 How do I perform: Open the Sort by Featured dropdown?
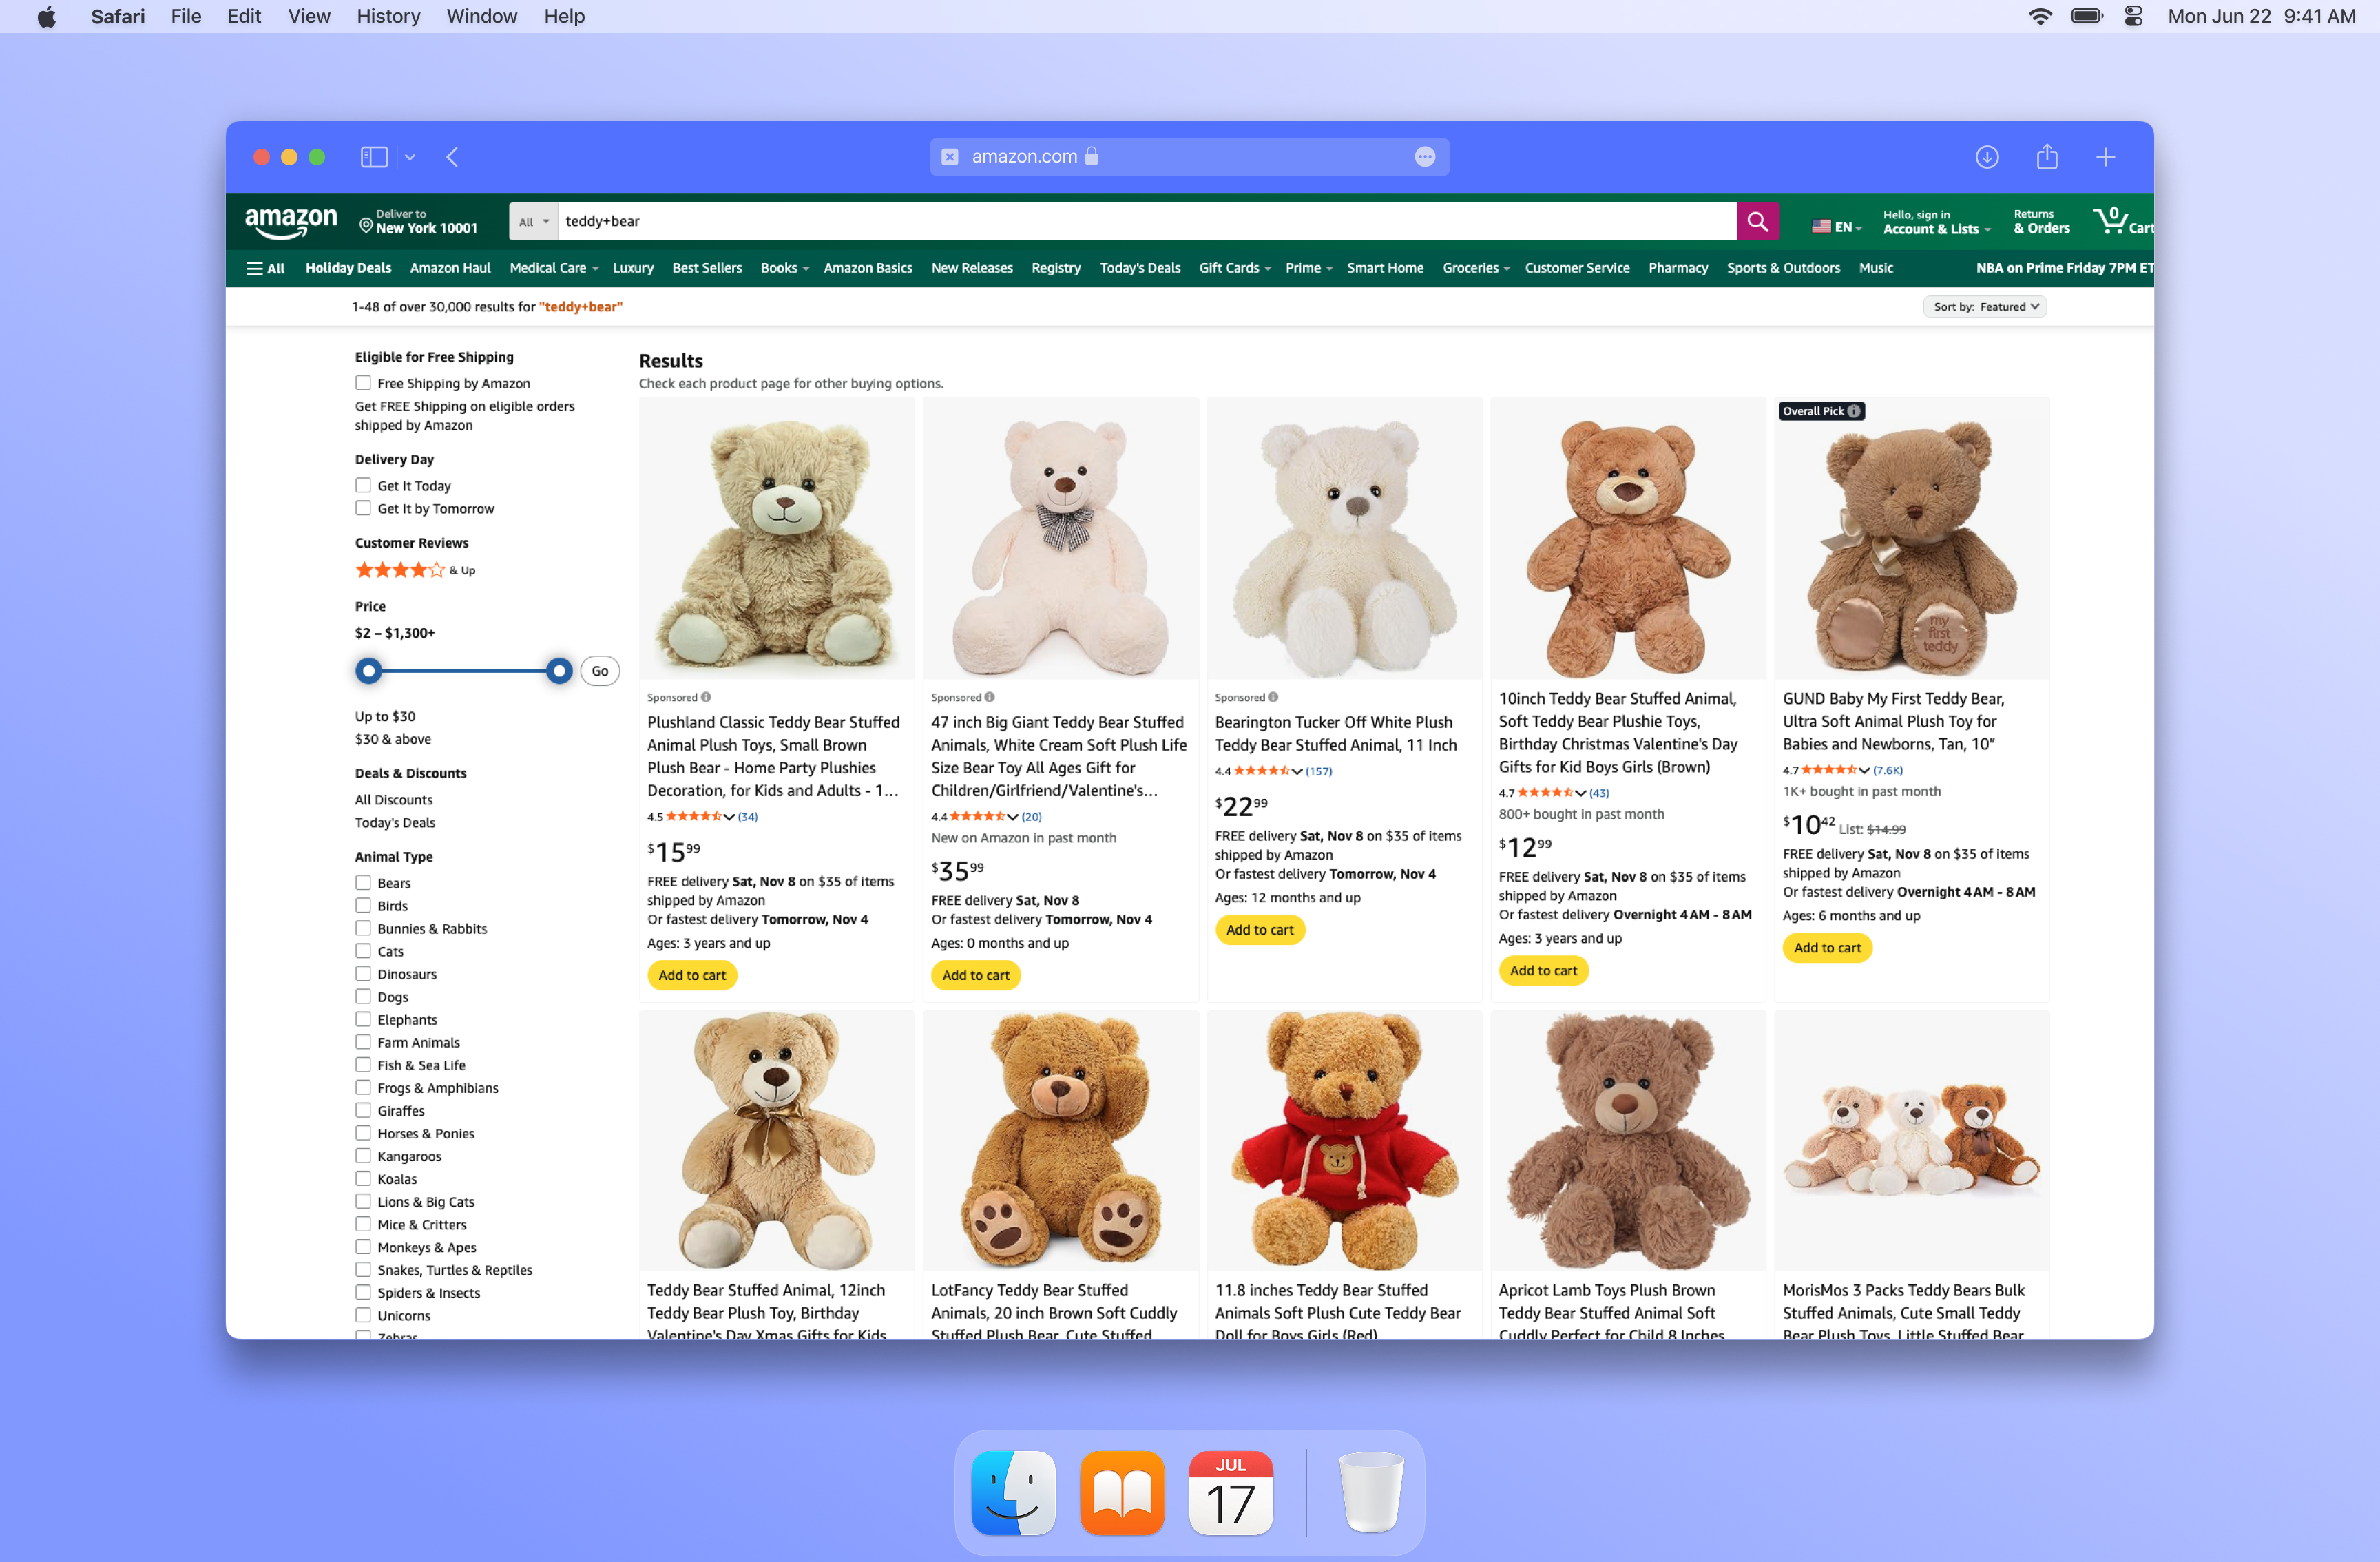1984,307
